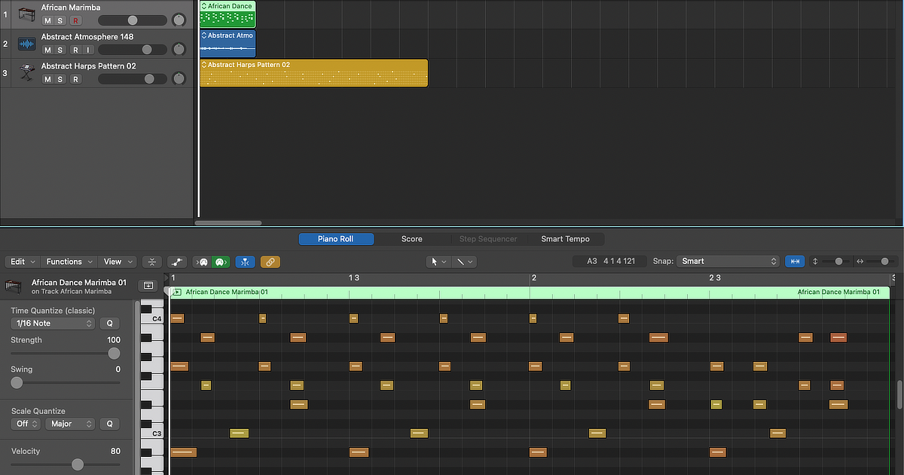This screenshot has height=475, width=904.
Task: Click the inspector display toggle beside region name
Action: (148, 286)
